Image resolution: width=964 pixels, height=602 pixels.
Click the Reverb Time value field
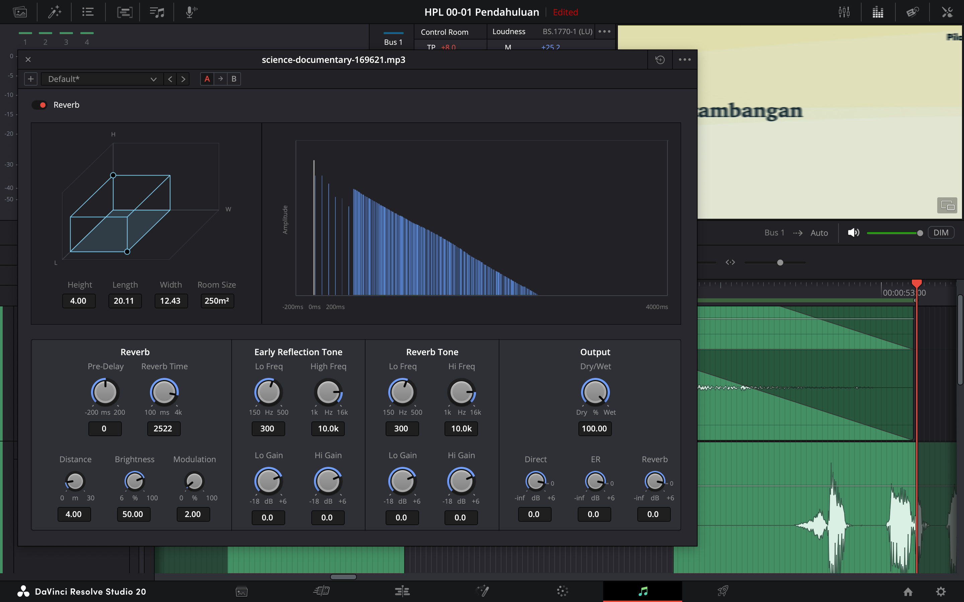pos(163,429)
